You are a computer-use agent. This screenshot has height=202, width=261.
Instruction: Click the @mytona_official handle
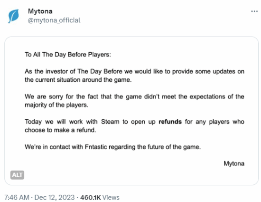pos(54,20)
